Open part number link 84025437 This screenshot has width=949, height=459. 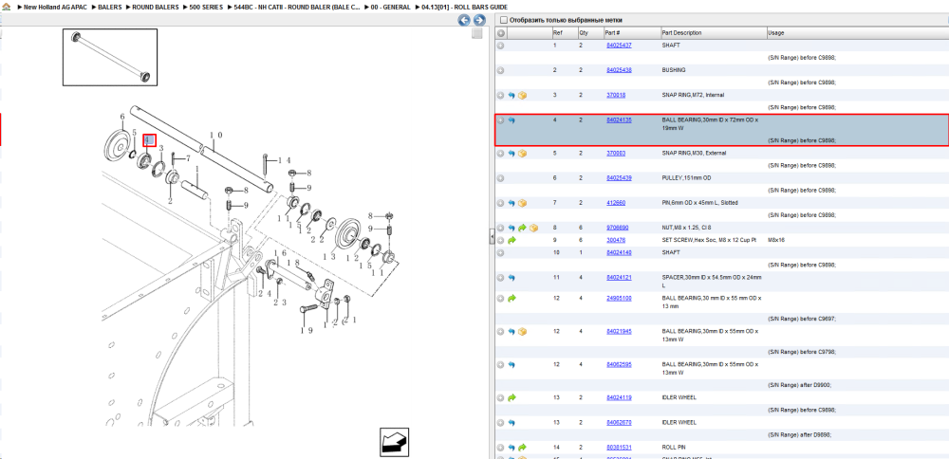pyautogui.click(x=619, y=46)
